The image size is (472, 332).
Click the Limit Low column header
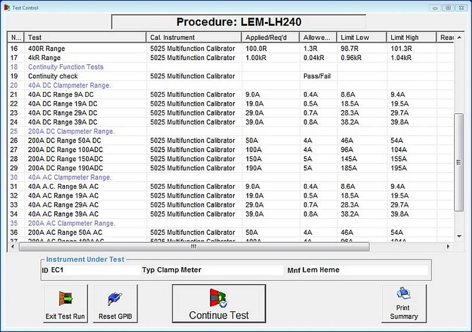point(362,37)
